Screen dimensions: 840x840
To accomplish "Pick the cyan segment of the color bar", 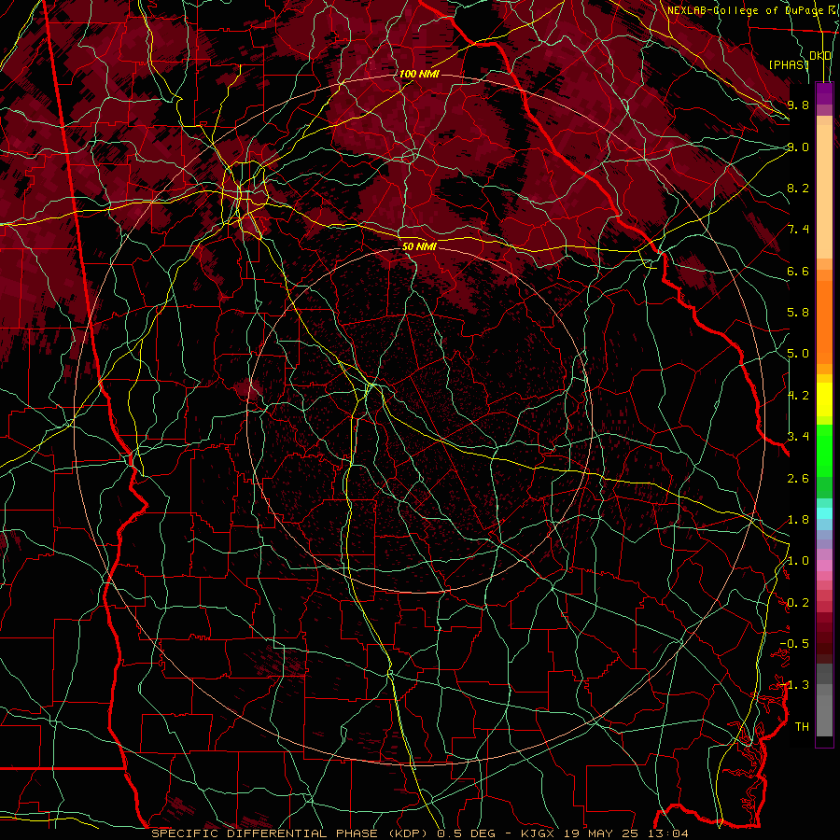I will click(x=824, y=513).
